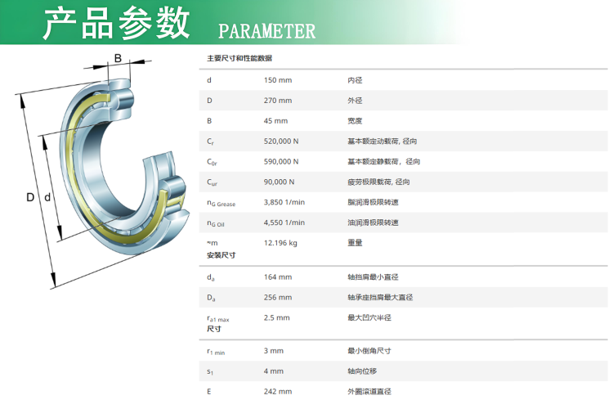Image resolution: width=613 pixels, height=400 pixels.
Task: Click the B width label above the bearing
Action: [x=118, y=58]
